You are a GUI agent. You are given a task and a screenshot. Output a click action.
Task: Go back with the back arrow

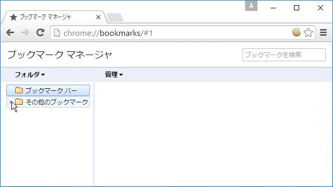pyautogui.click(x=10, y=33)
